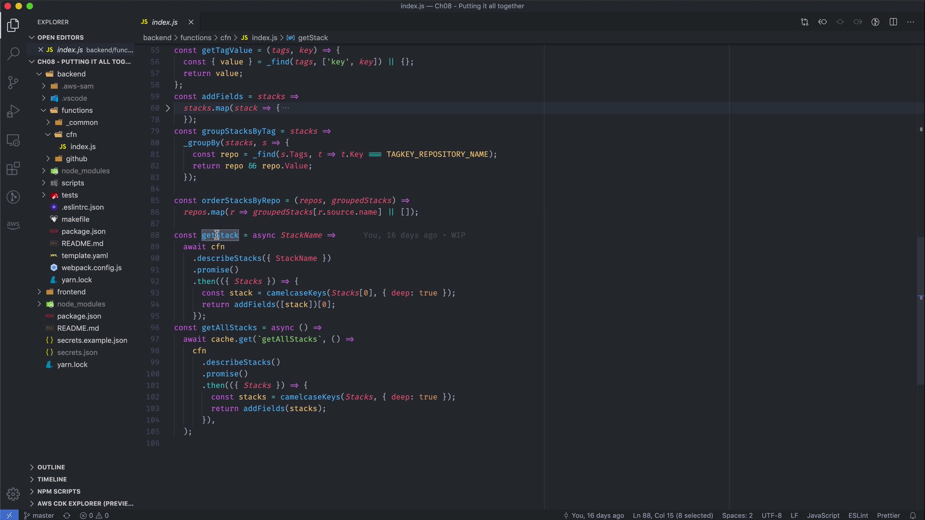Open the Extensions view
Screen dimensions: 925x520
point(13,169)
